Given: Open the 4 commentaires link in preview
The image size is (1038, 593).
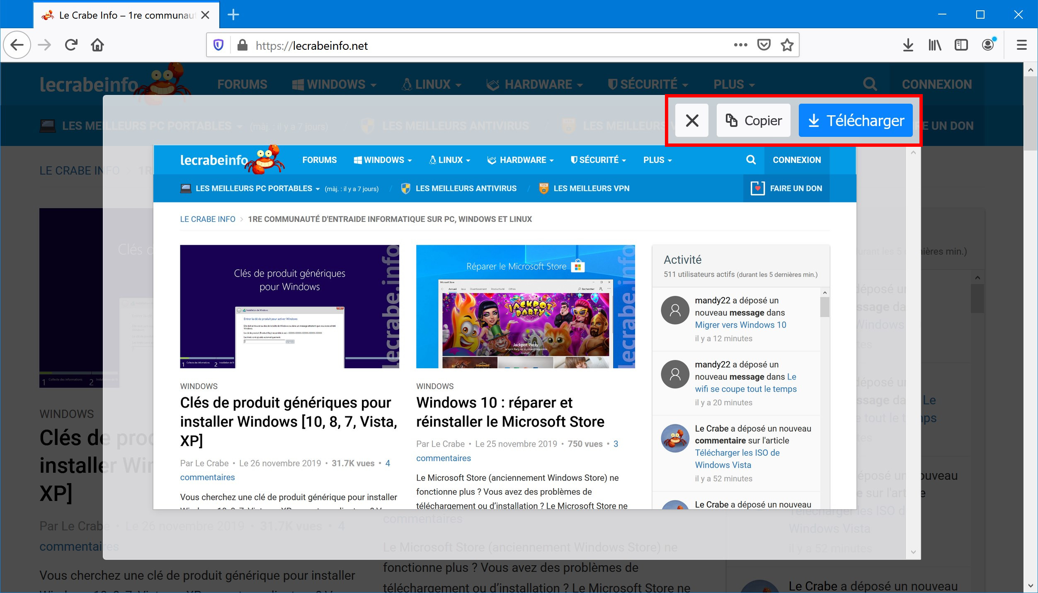Looking at the screenshot, I should pyautogui.click(x=285, y=470).
